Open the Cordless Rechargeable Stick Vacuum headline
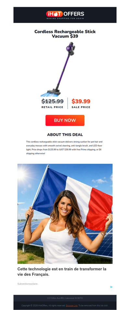The height and width of the screenshot is (310, 130). 65,34
